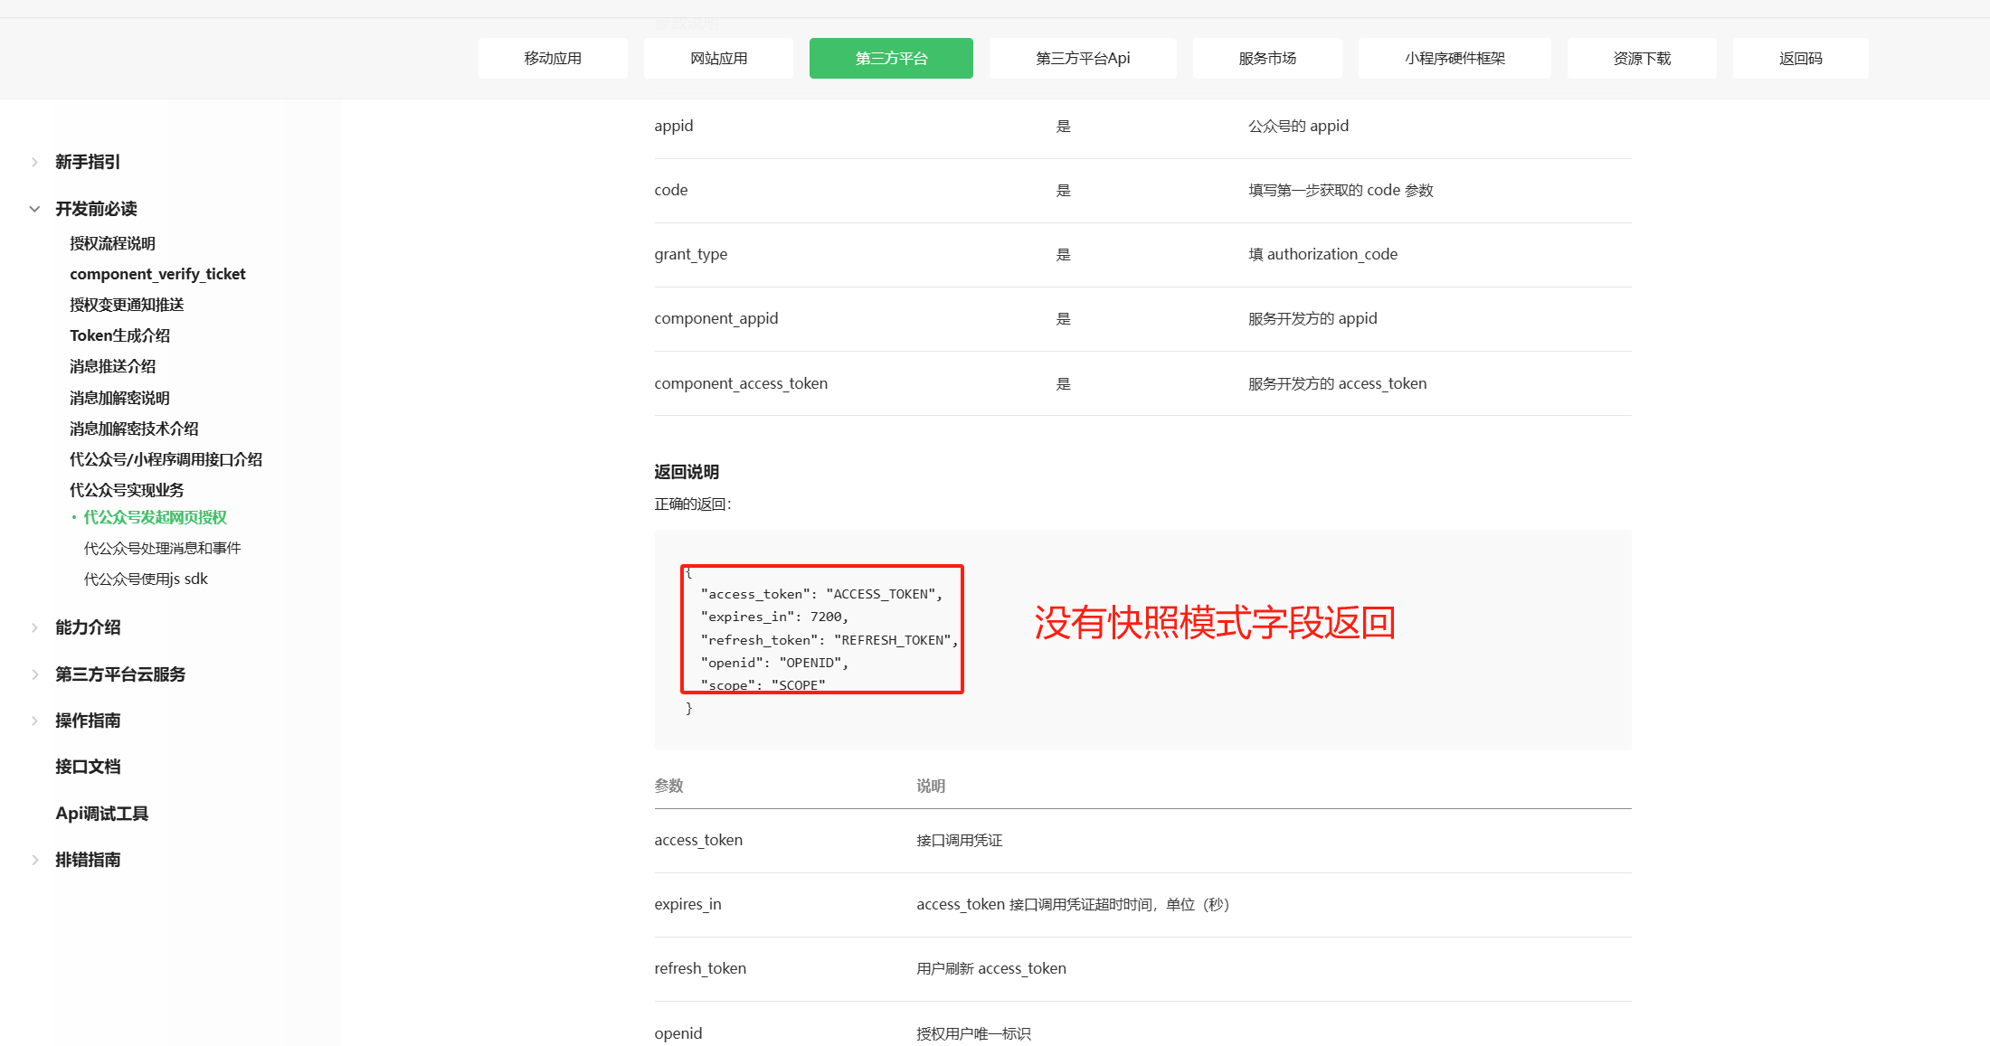Viewport: 1990px width, 1046px height.
Task: Open the 消息加解密技术介绍 document
Action: click(134, 429)
